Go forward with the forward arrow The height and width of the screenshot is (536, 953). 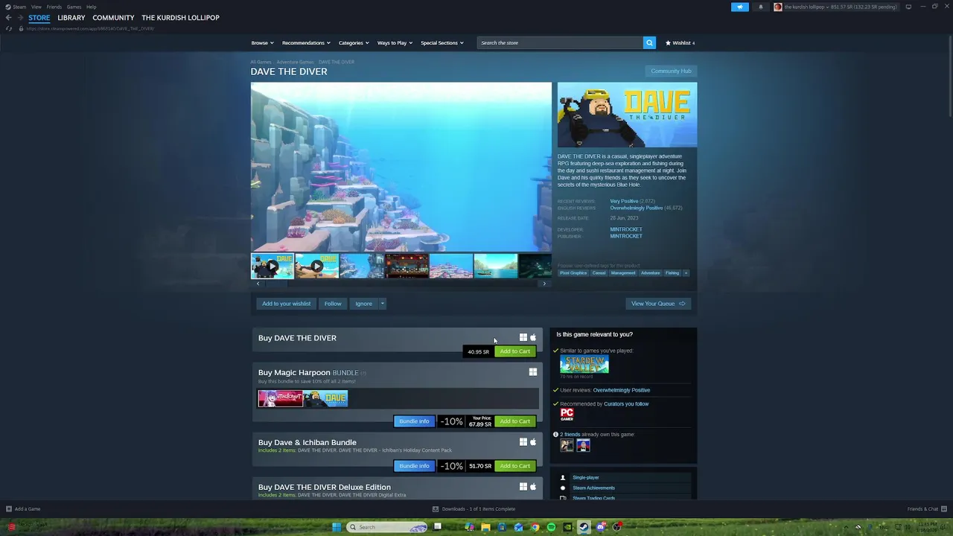pyautogui.click(x=20, y=18)
